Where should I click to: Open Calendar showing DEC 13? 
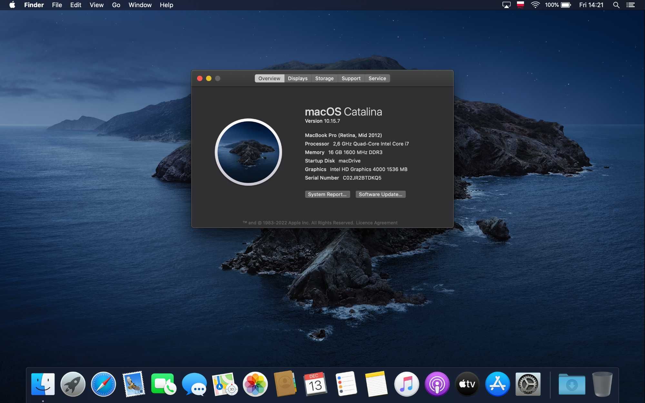click(315, 384)
